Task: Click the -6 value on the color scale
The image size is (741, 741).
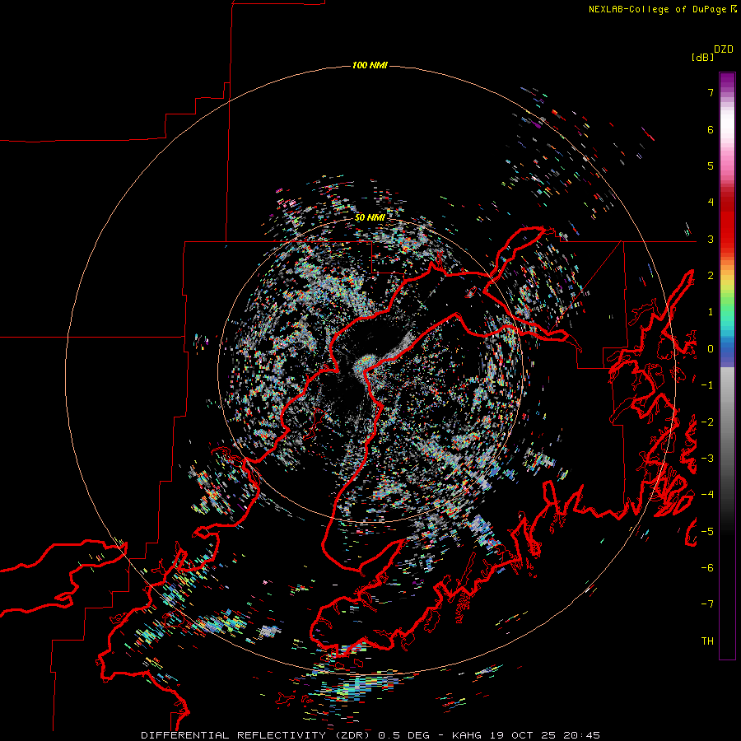Action: click(707, 568)
